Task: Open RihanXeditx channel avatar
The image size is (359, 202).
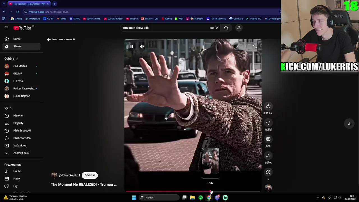Action: 54,175
